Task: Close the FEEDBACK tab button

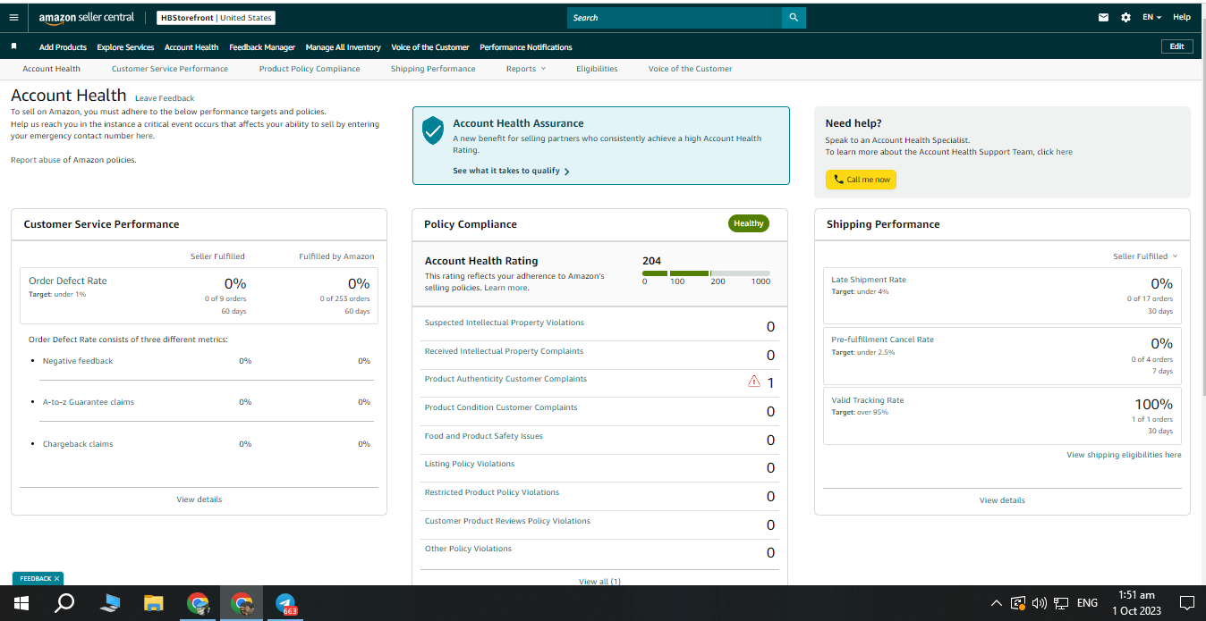Action: click(x=56, y=578)
